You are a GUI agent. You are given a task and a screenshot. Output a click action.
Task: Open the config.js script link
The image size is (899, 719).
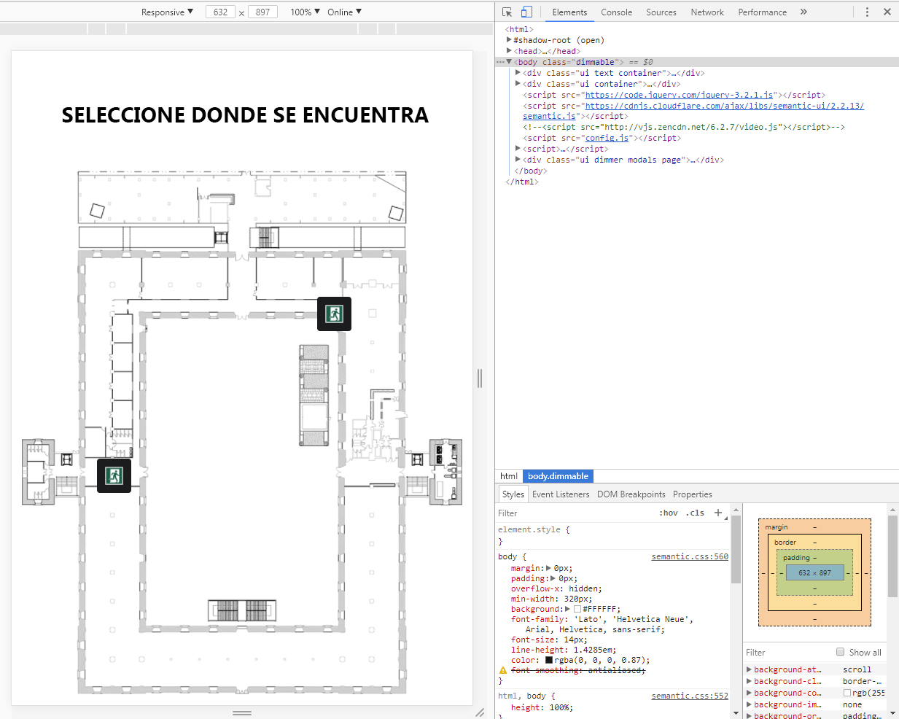pos(607,138)
